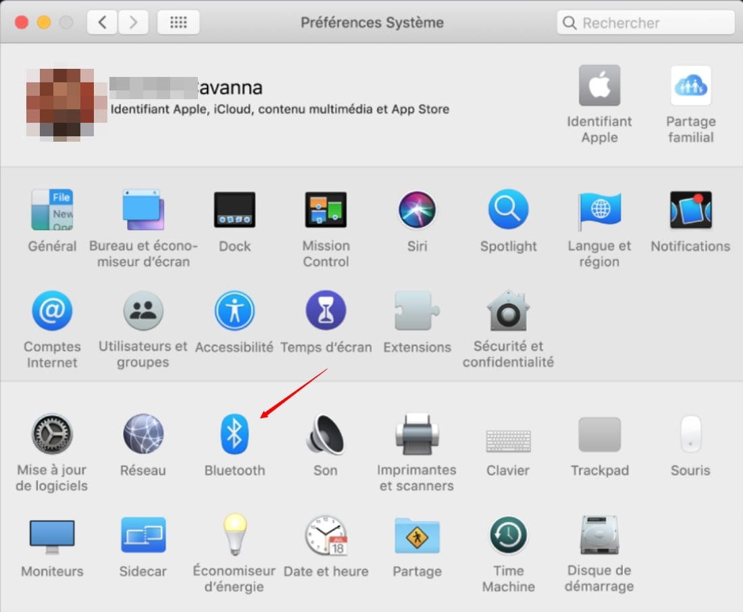Focus the Rechercher search field

(x=646, y=23)
